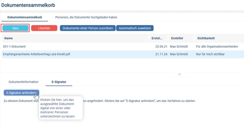
Task: Open the Dokumentinformation tab
Action: click(23, 82)
